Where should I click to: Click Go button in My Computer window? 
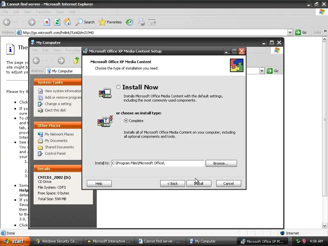273,71
